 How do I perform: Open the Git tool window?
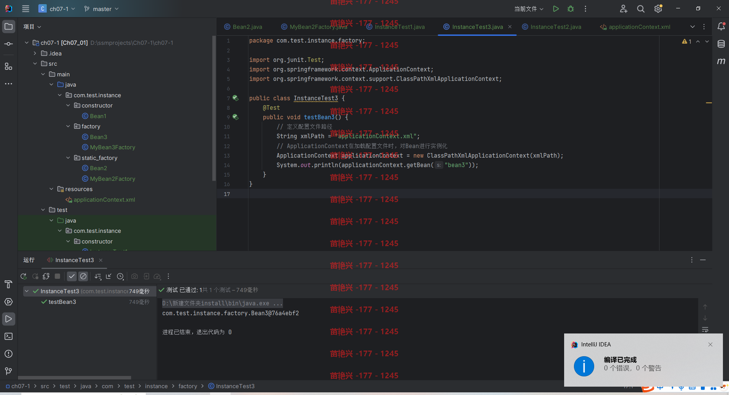point(8,371)
